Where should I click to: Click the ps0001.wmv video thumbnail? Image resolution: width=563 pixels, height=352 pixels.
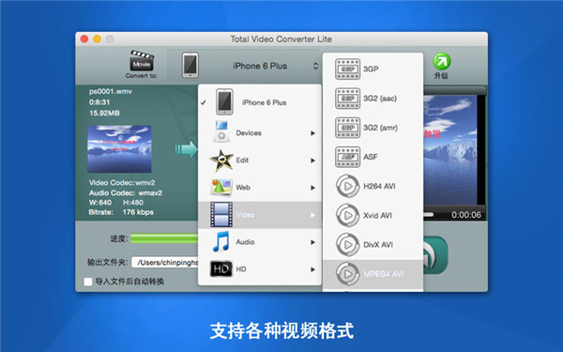pos(119,149)
